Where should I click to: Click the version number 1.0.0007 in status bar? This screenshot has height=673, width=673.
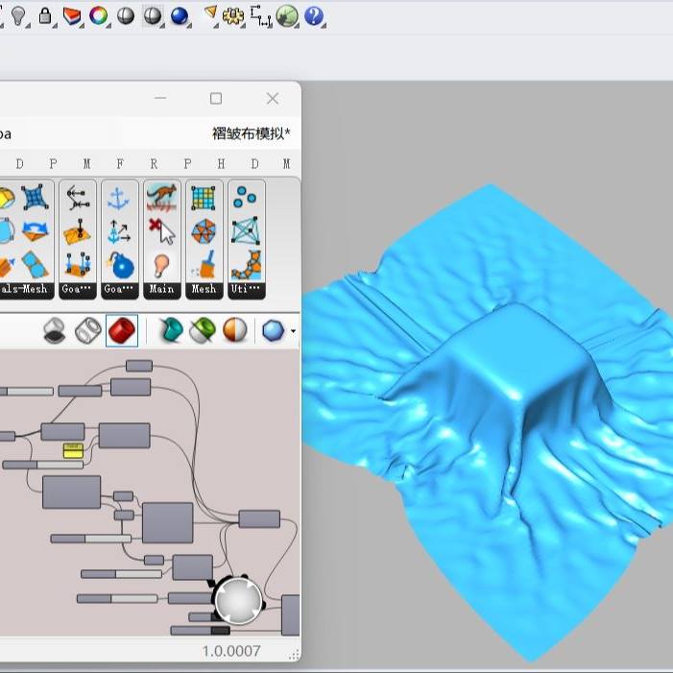pos(231,651)
